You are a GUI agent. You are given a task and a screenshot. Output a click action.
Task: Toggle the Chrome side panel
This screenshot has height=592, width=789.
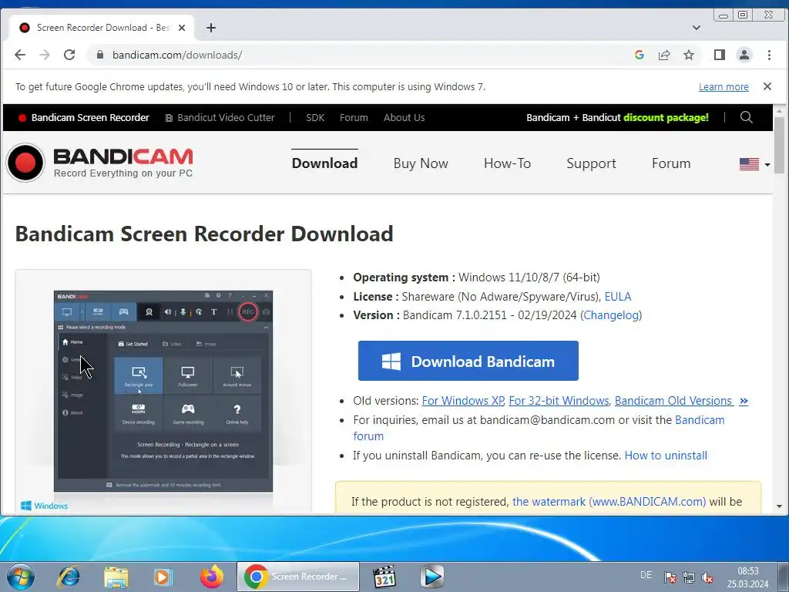point(720,55)
